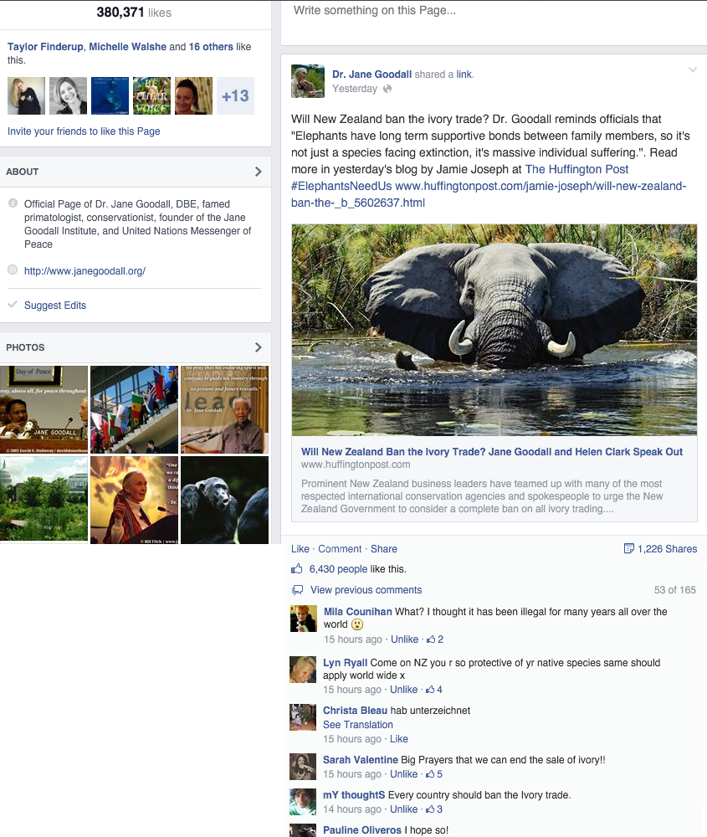Click the thumbs-up icon beside 6,430 likes
Screen dimensions: 707x837
(298, 568)
